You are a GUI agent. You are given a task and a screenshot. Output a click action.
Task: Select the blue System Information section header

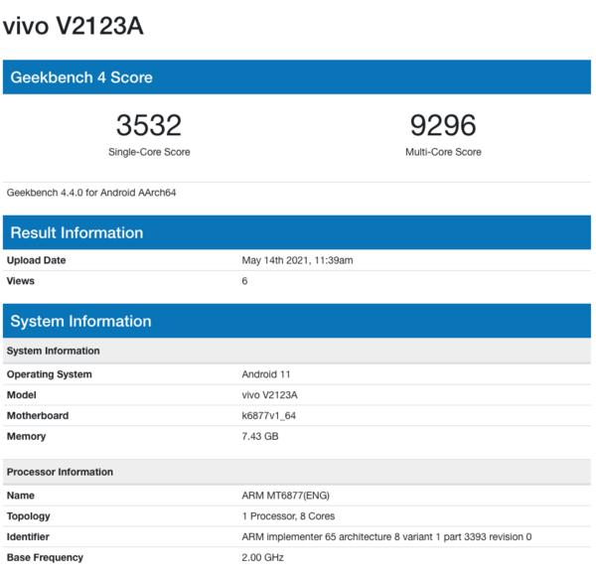tap(81, 321)
